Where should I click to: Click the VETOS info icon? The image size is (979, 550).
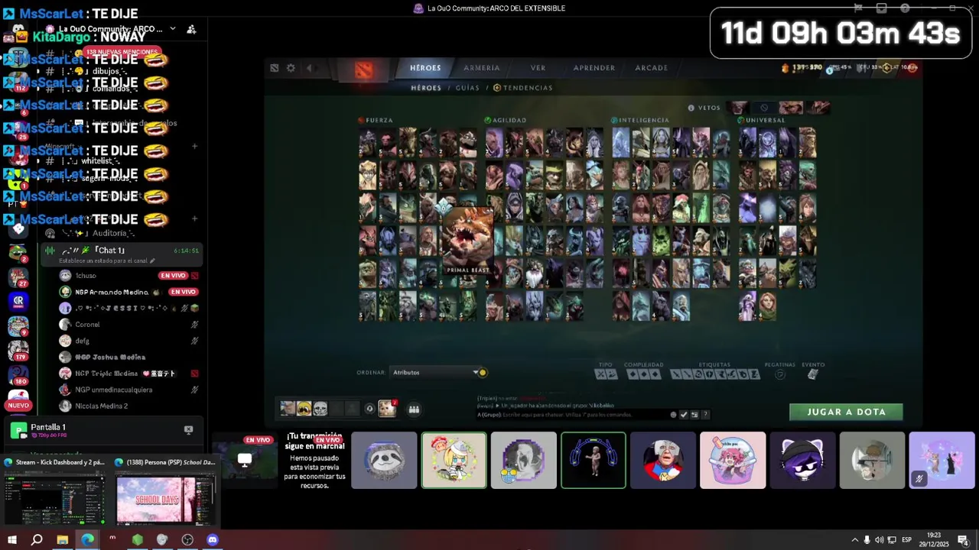[x=691, y=108]
